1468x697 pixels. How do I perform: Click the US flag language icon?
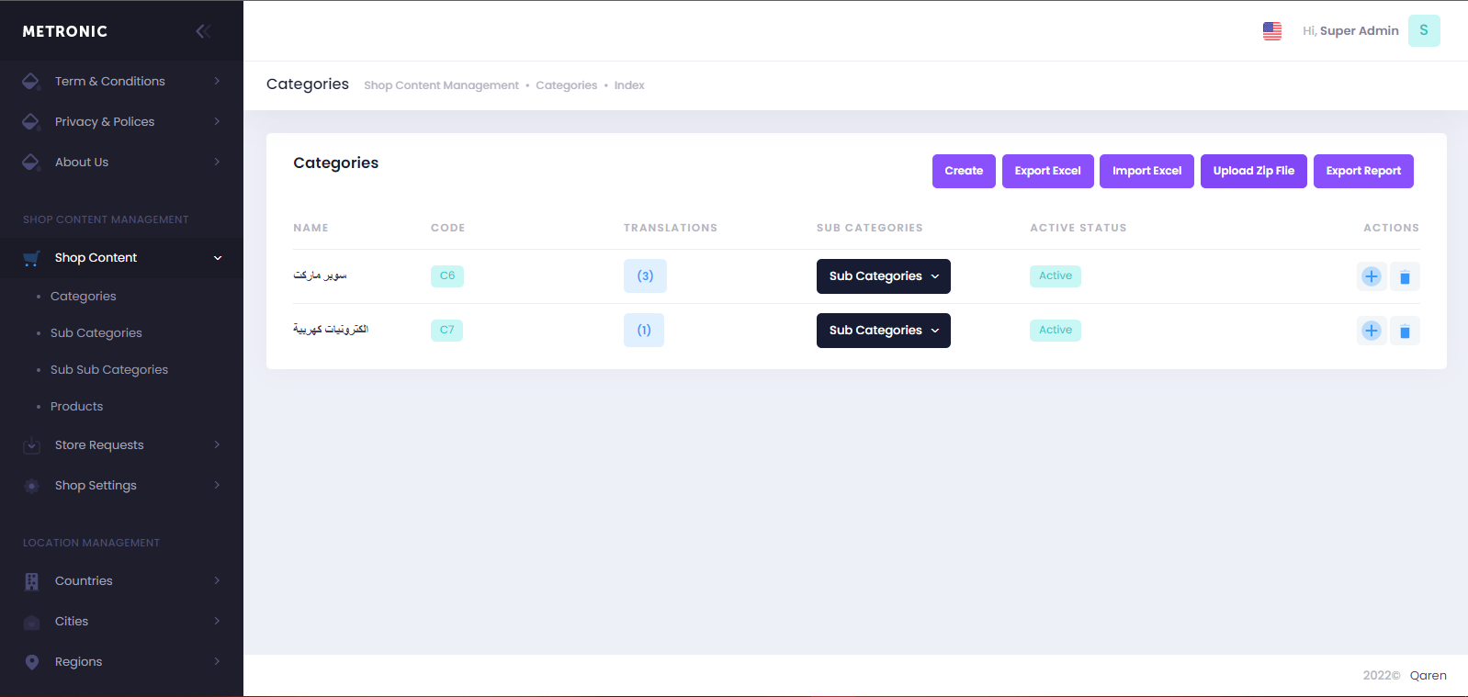tap(1271, 31)
